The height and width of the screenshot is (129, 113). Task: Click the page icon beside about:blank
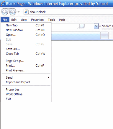pos(26,12)
